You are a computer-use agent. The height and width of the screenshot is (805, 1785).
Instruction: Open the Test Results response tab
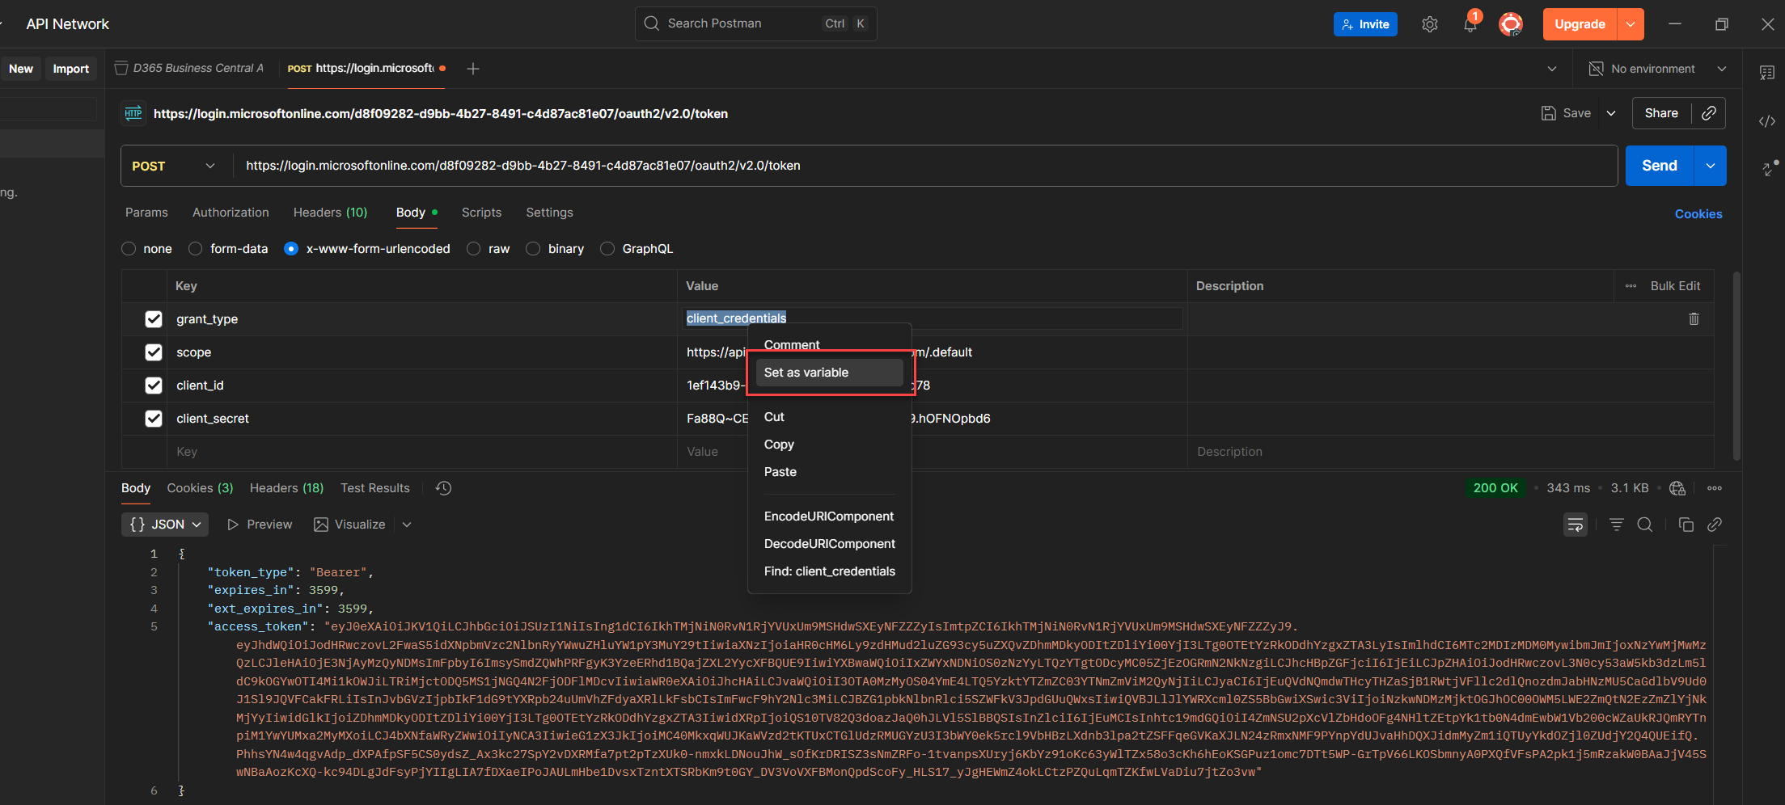click(x=374, y=488)
